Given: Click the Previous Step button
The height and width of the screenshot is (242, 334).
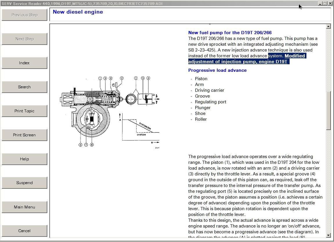Looking at the screenshot, I should [24, 15].
